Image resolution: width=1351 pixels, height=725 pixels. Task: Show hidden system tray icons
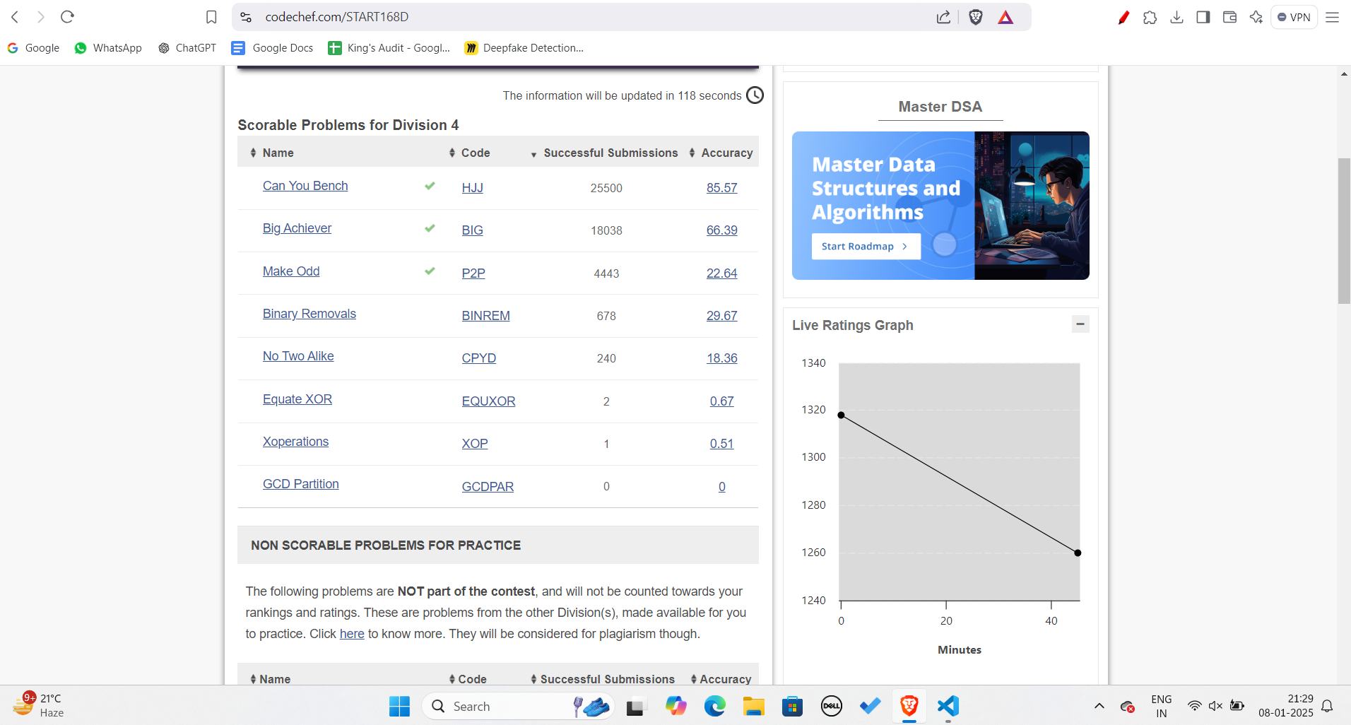[1099, 706]
